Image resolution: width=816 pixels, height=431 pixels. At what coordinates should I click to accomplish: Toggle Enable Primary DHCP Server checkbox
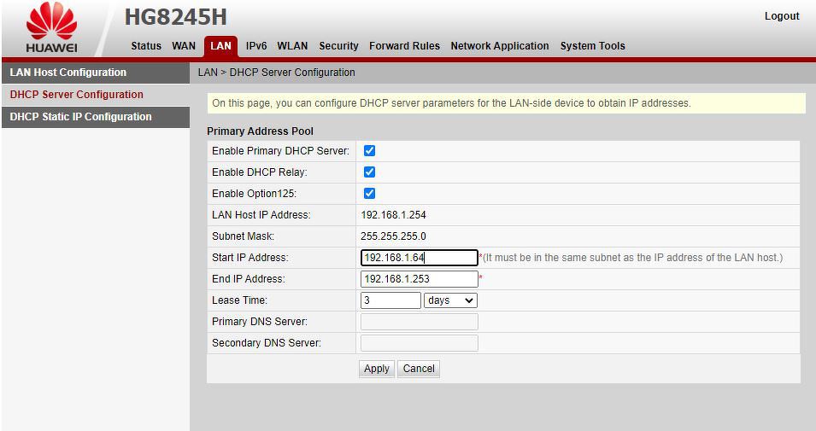click(369, 151)
